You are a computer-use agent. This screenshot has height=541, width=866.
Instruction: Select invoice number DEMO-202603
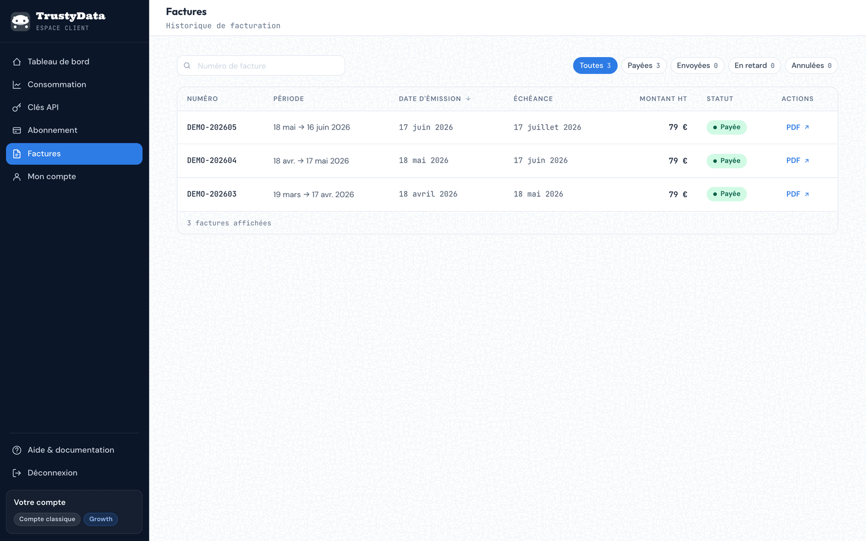click(x=212, y=194)
